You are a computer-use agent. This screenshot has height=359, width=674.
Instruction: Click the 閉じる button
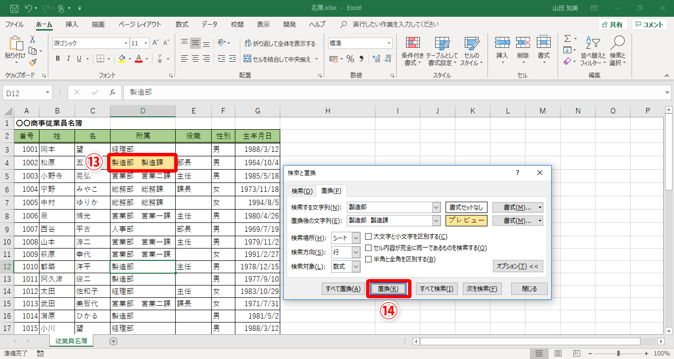click(x=529, y=288)
